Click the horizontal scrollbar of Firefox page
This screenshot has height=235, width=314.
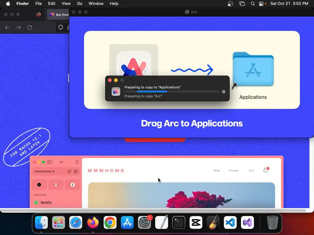(x=153, y=211)
